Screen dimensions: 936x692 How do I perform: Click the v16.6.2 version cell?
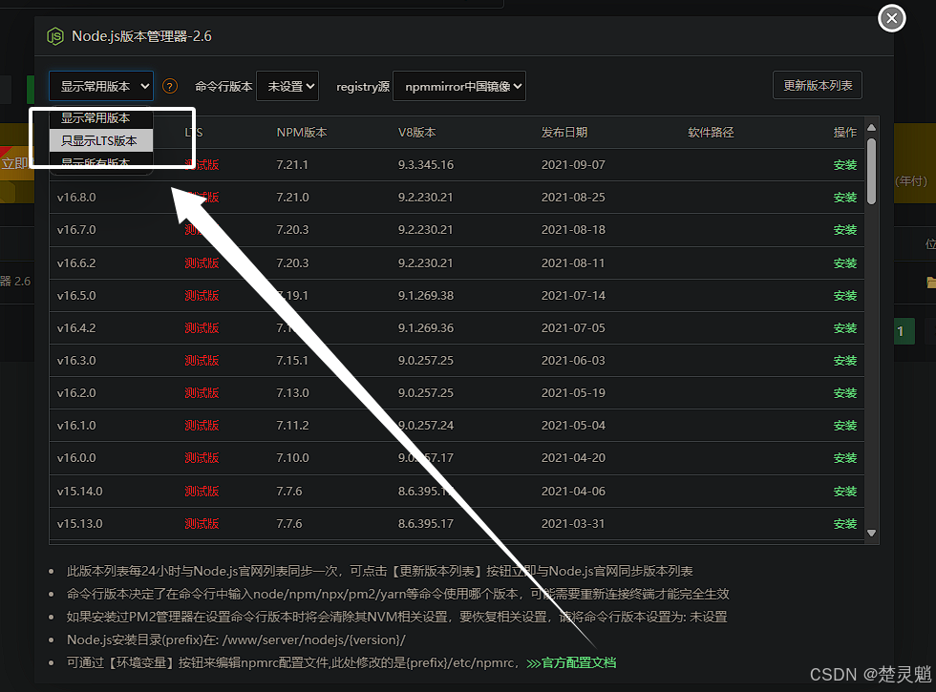click(x=76, y=263)
